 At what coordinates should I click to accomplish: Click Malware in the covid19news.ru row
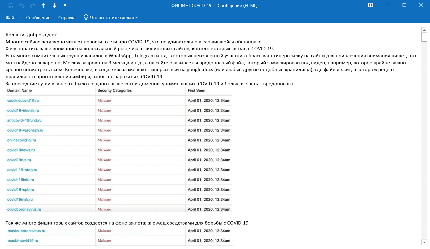coord(104,150)
